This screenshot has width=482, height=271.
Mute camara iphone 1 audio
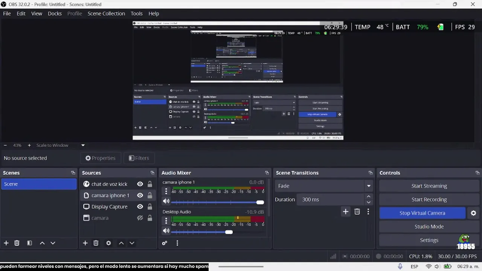pos(166,201)
